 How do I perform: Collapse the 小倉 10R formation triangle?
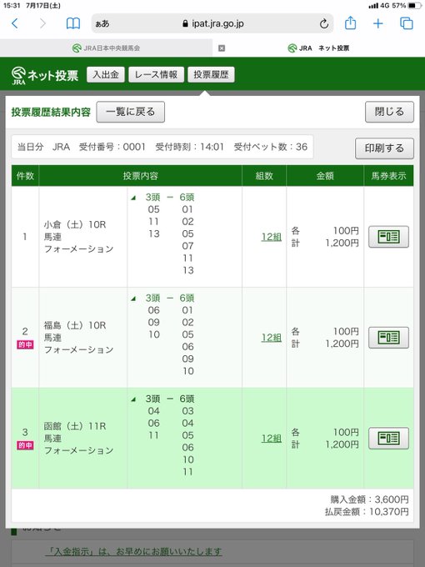pos(133,198)
